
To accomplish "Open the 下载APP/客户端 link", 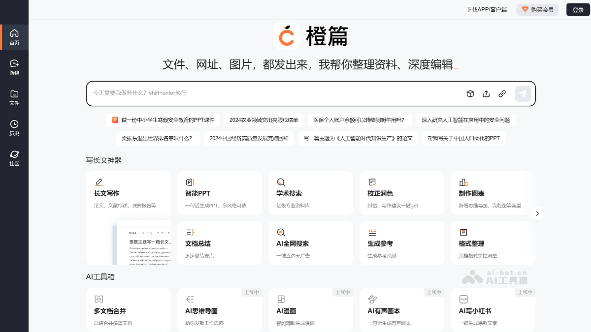I will point(486,9).
